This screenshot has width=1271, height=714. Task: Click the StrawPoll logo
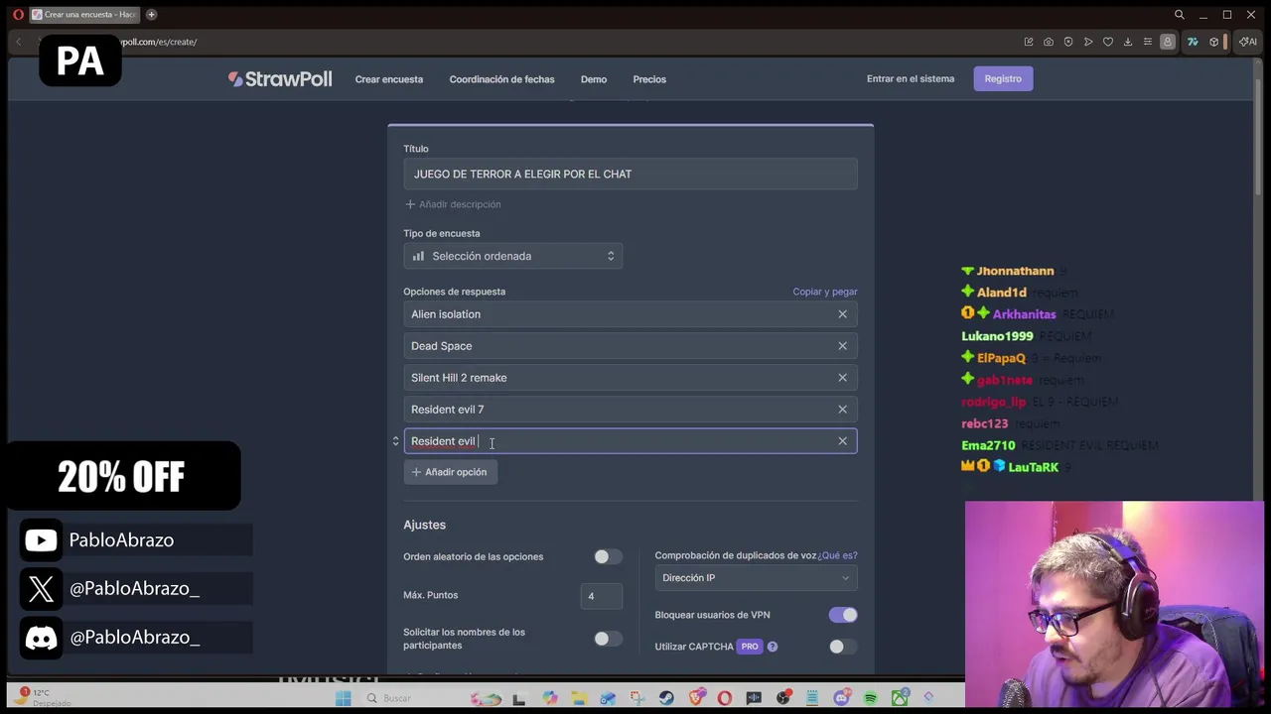point(280,79)
